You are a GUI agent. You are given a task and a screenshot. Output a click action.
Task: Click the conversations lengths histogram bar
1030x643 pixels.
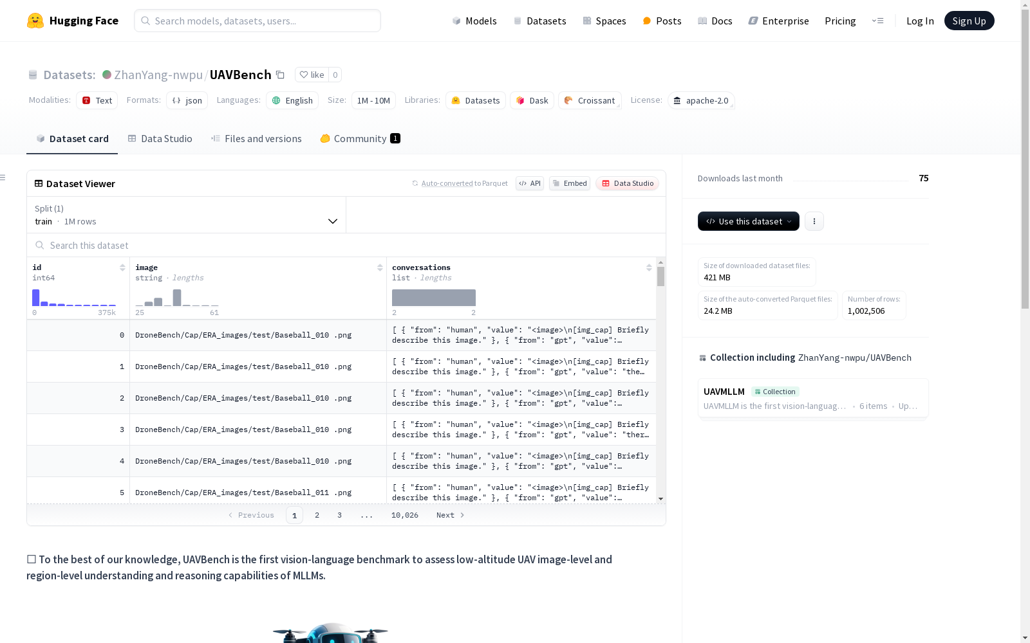click(434, 298)
